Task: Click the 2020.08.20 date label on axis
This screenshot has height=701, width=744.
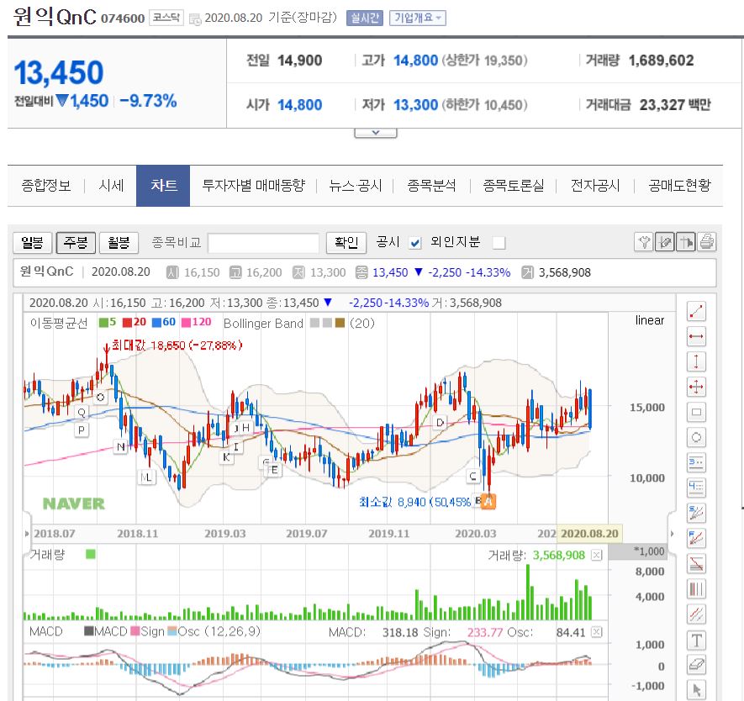Action: (589, 534)
